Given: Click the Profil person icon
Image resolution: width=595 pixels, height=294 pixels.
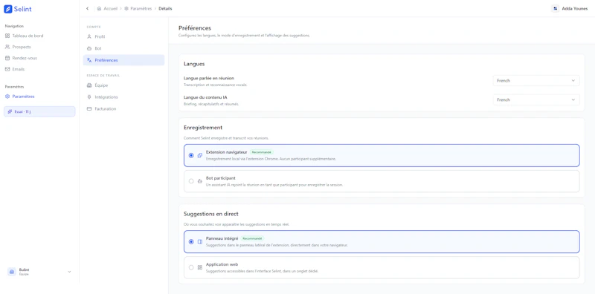Looking at the screenshot, I should click(x=89, y=37).
